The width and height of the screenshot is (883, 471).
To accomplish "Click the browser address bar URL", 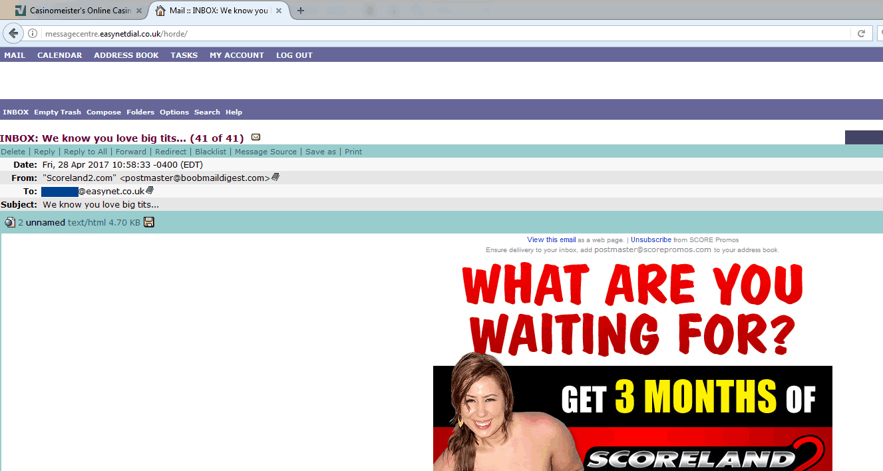I will (116, 33).
